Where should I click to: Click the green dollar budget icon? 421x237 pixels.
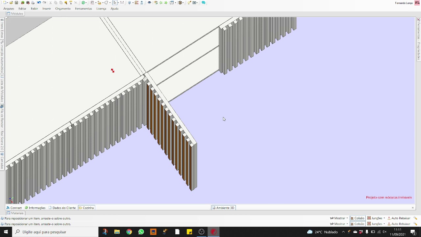(x=83, y=3)
